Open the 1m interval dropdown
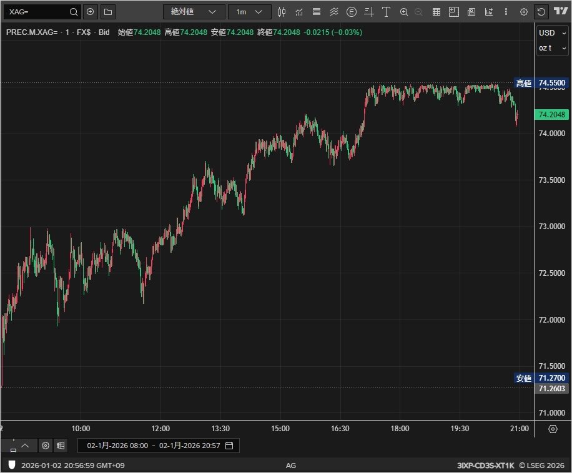 coord(250,12)
